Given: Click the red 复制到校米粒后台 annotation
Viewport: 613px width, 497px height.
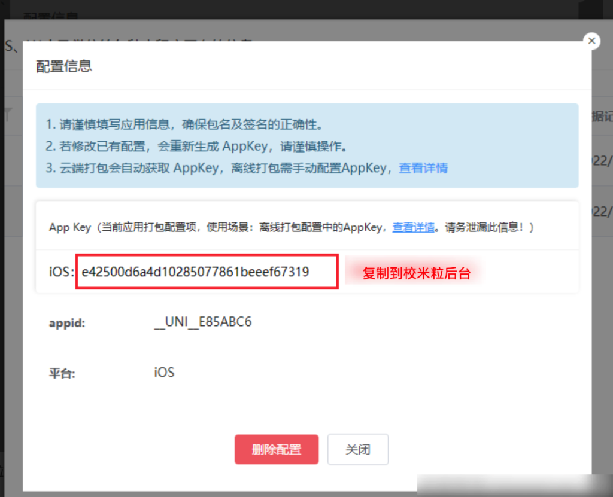Looking at the screenshot, I should tap(417, 274).
